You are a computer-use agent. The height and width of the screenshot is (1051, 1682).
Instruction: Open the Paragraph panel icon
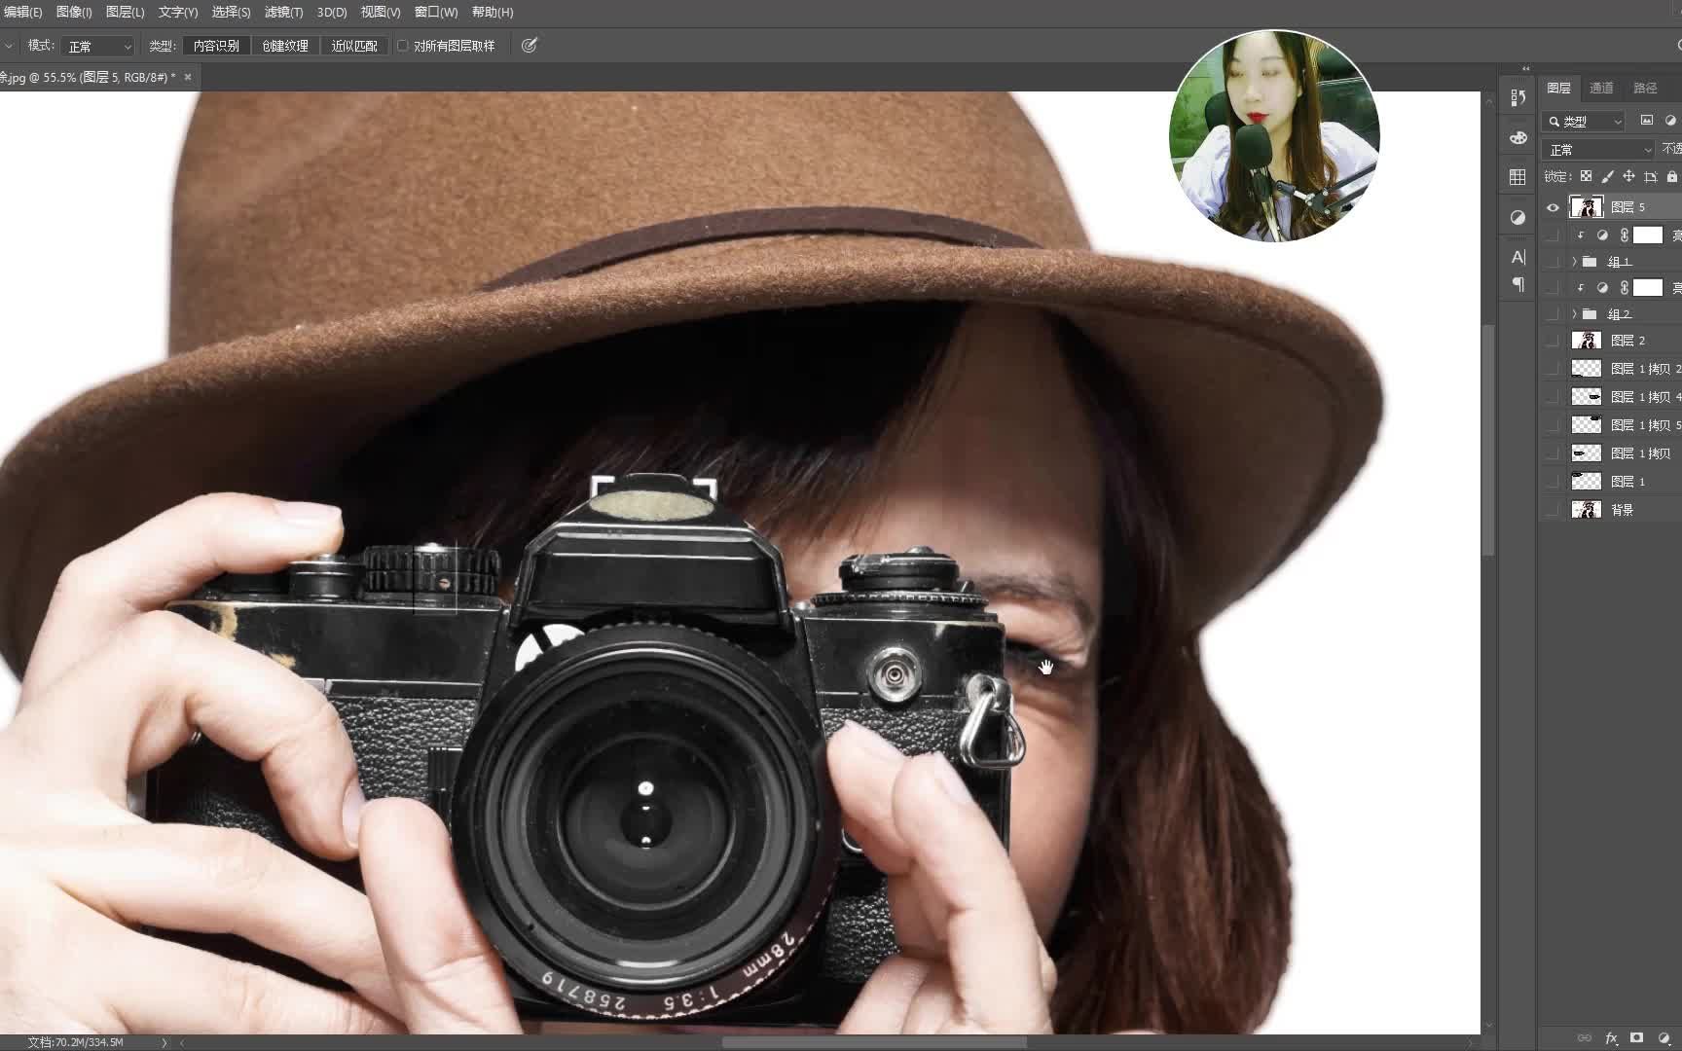point(1517,285)
